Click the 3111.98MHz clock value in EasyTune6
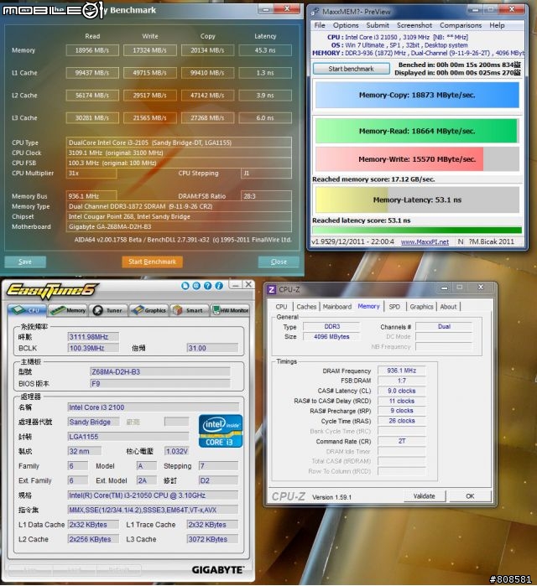Image resolution: width=537 pixels, height=586 pixels. pyautogui.click(x=93, y=337)
